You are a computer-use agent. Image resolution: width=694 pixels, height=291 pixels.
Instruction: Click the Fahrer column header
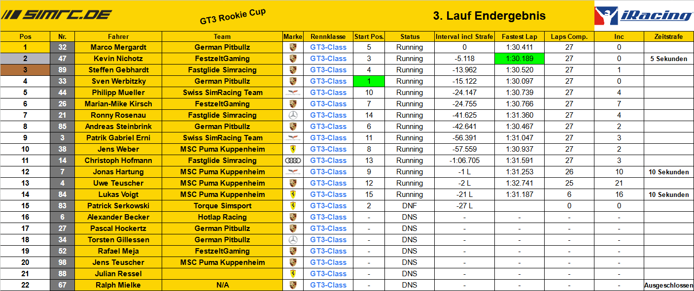point(118,36)
